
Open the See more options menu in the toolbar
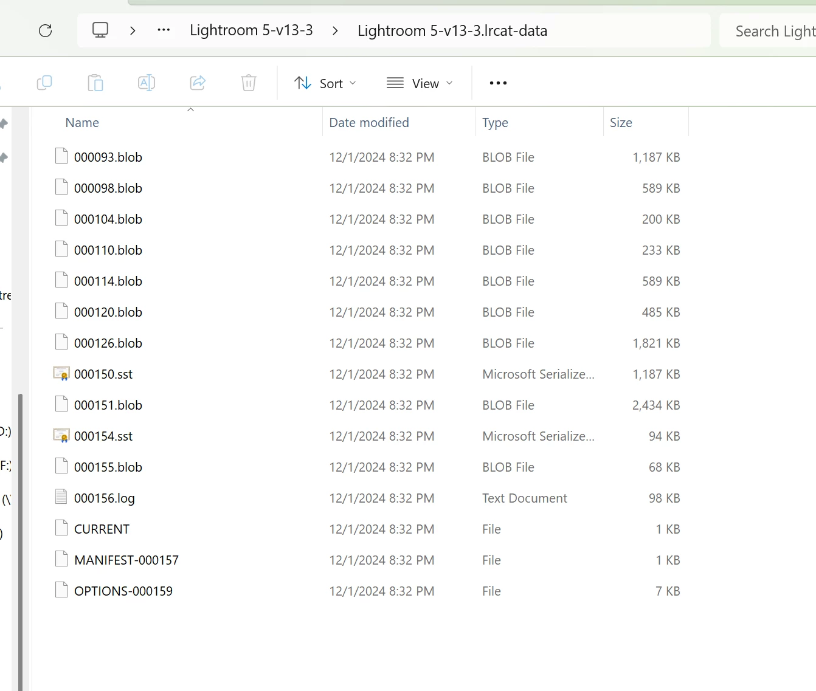(498, 83)
